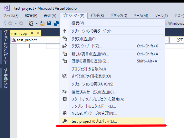Image resolution: width=184 pixels, height=138 pixels.
Task: Select 概要(V) menu entry
Action: [x=112, y=23]
